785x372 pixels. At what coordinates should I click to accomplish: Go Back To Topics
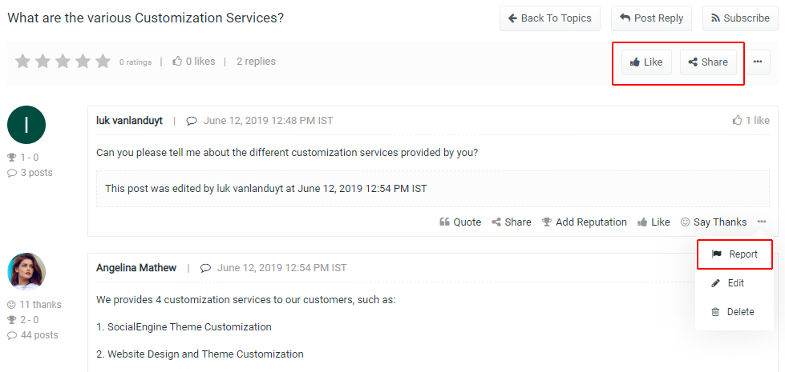tap(549, 18)
